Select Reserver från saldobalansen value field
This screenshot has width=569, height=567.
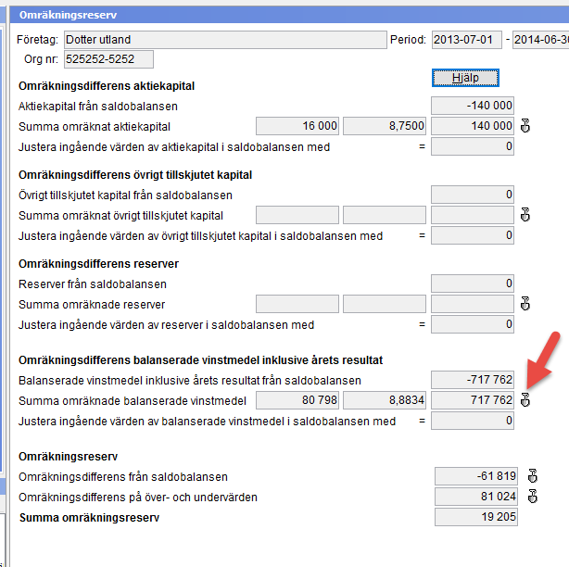[473, 283]
